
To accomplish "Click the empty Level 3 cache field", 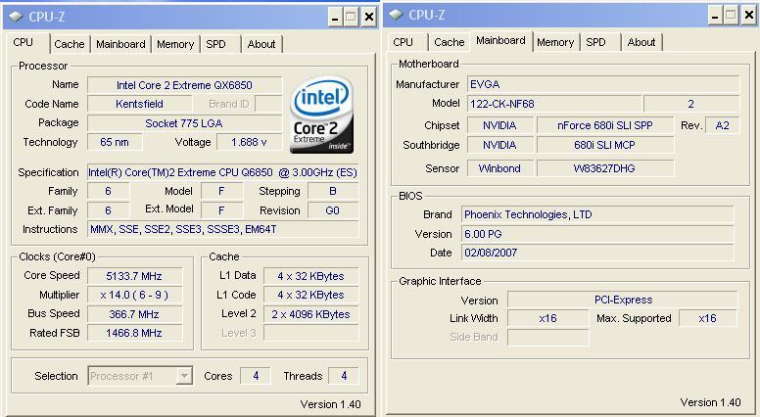I will coord(310,333).
